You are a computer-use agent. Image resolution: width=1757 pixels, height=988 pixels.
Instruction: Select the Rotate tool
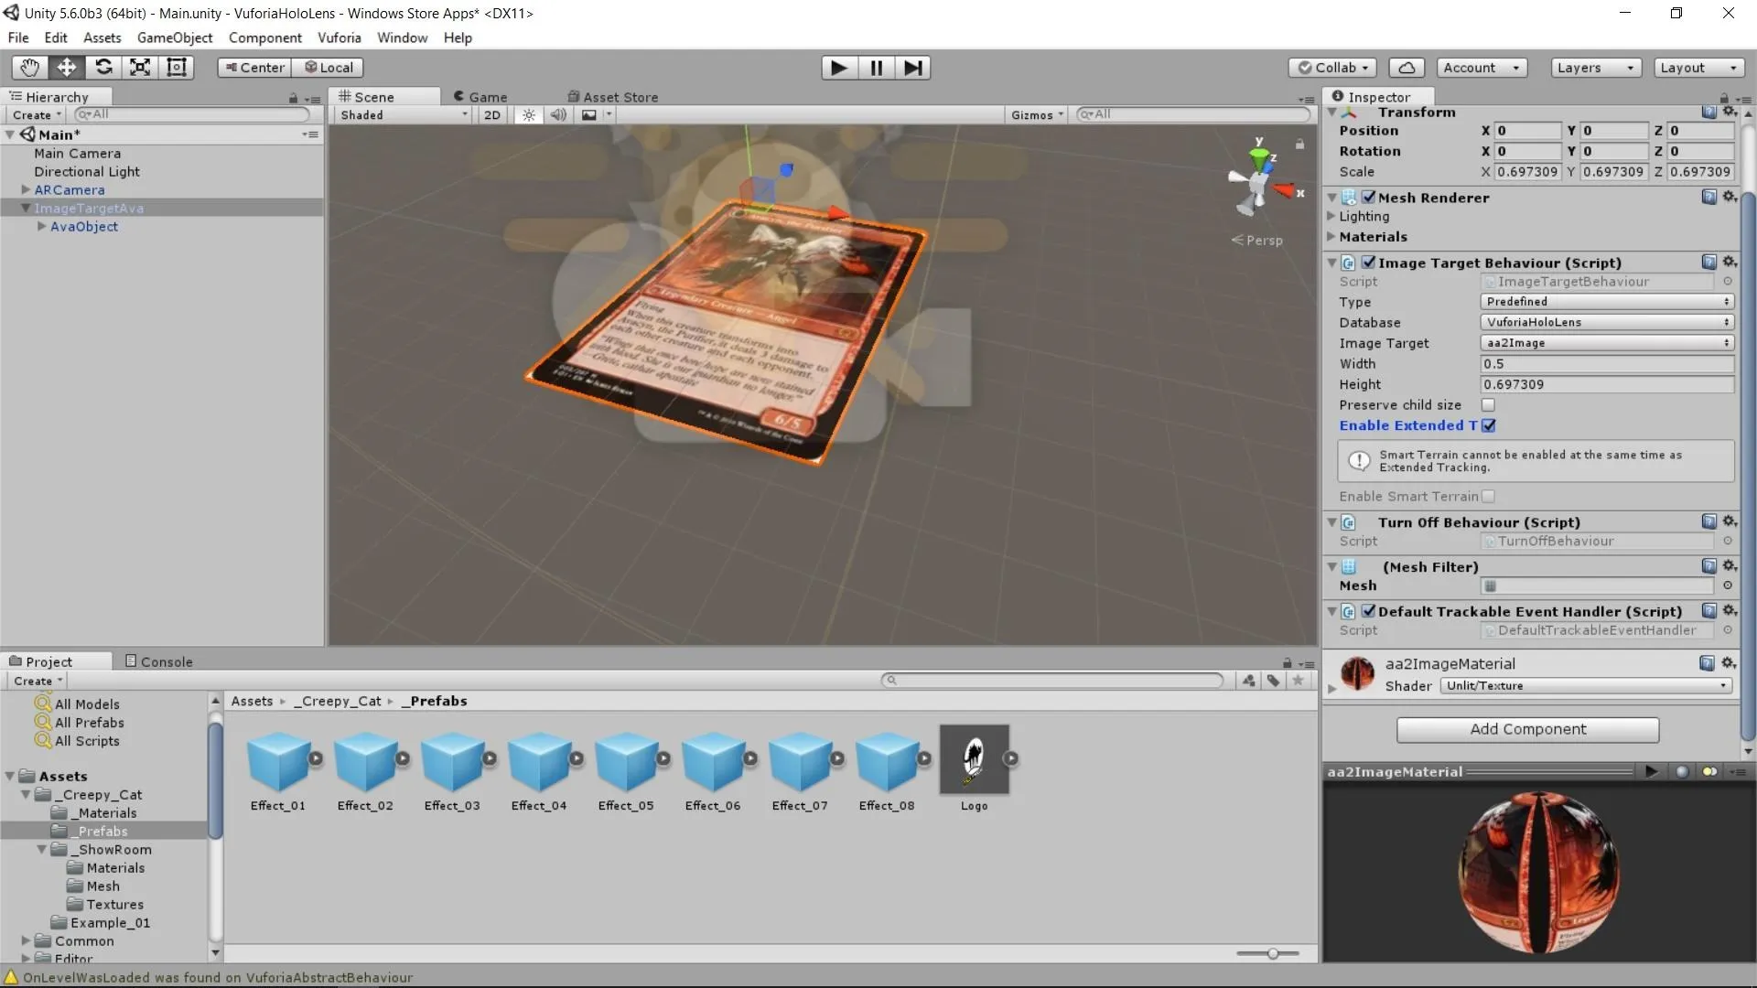103,67
